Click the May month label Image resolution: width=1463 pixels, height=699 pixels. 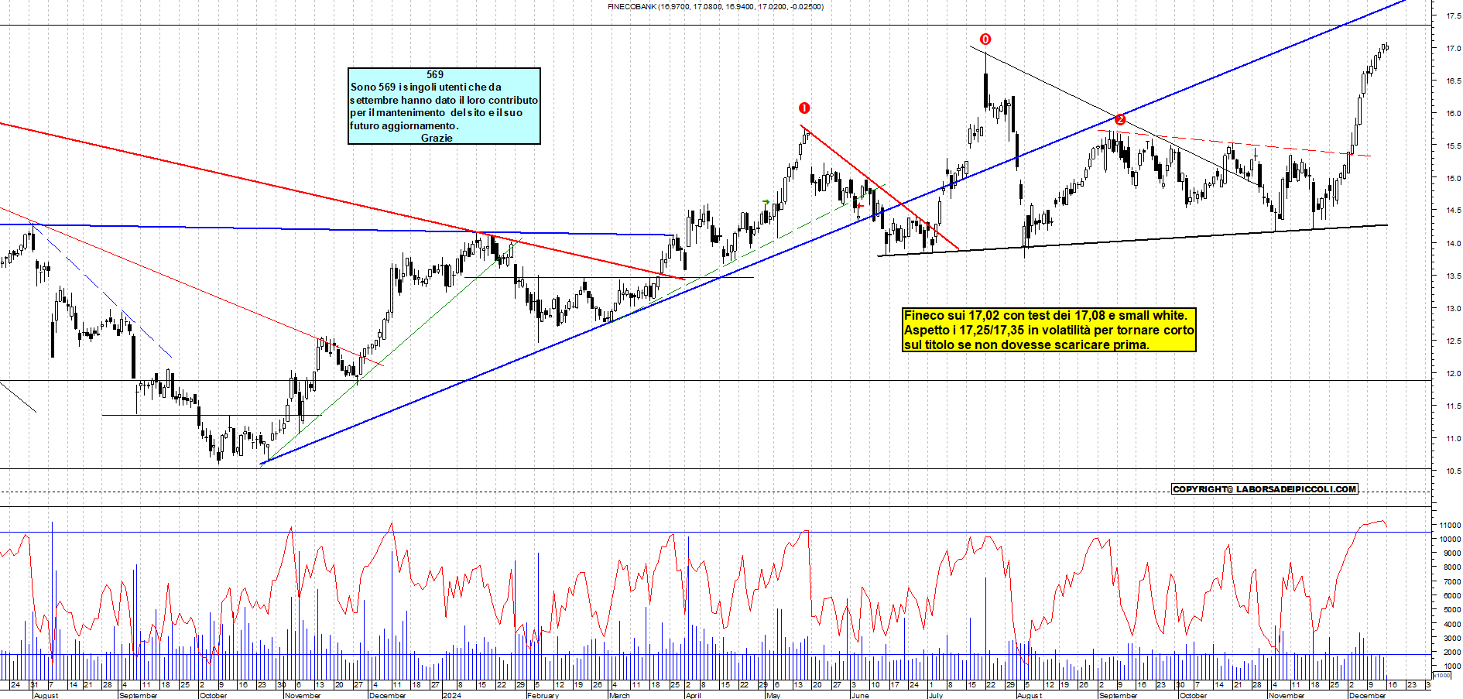point(773,695)
